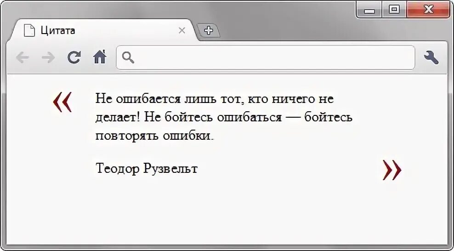Viewport: 454px width, 251px height.
Task: Open a new tab with the plus button
Action: point(209,31)
